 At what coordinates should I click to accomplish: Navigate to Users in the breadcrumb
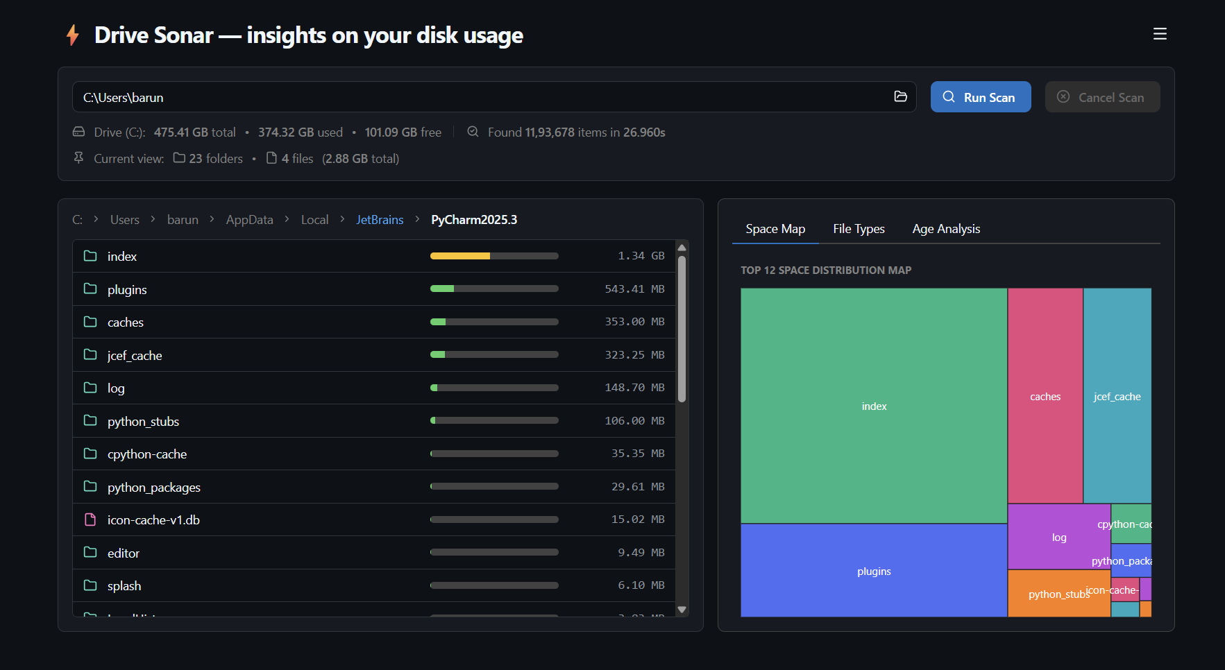[x=125, y=220]
